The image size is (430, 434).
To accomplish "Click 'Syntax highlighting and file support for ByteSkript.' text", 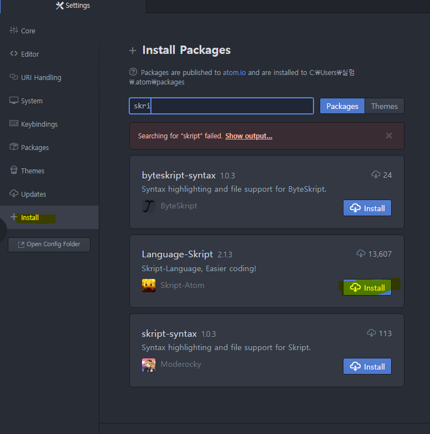I will [x=234, y=189].
